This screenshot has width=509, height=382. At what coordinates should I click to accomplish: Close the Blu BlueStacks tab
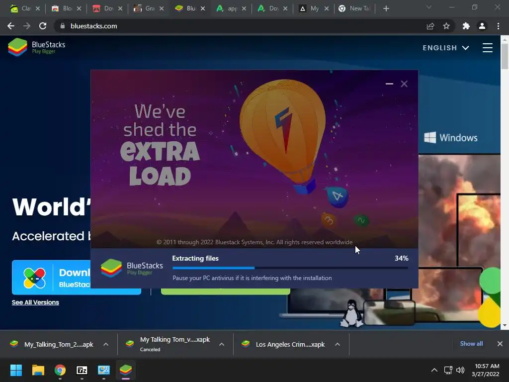(203, 9)
